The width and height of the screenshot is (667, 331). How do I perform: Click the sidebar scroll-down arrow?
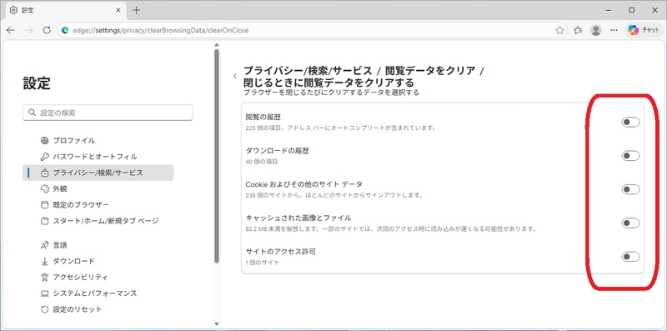point(217,324)
